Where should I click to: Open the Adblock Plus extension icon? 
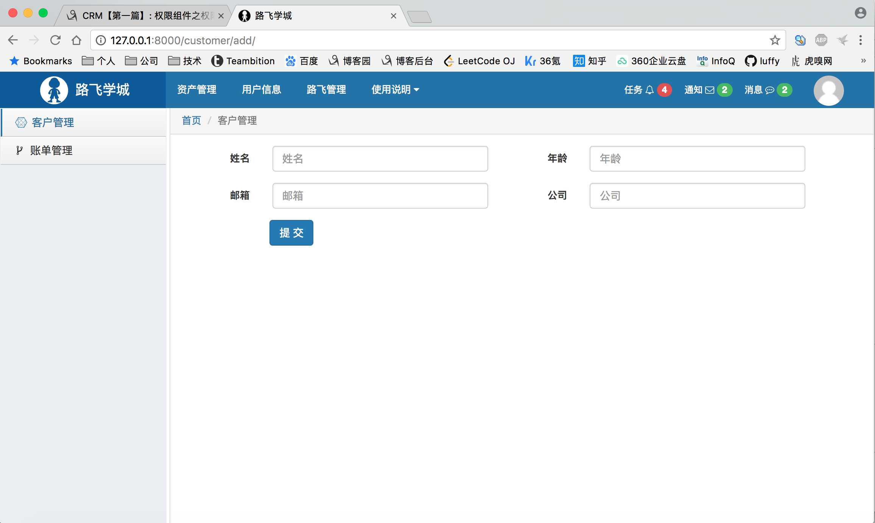(x=821, y=40)
